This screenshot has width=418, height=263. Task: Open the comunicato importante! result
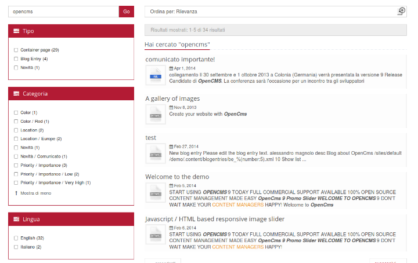coord(180,59)
